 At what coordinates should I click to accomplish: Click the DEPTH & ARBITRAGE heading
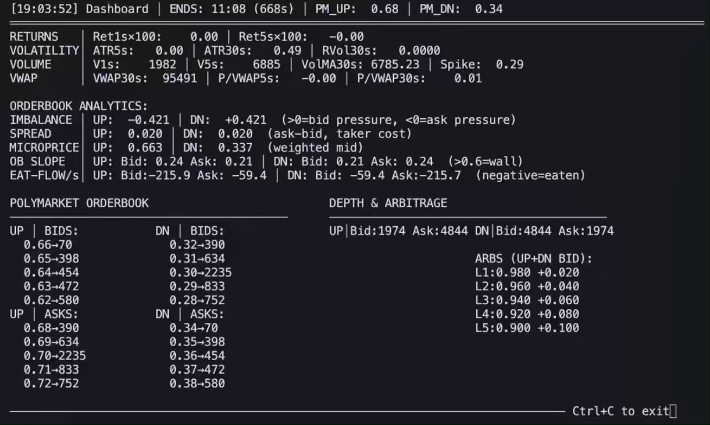(x=388, y=203)
